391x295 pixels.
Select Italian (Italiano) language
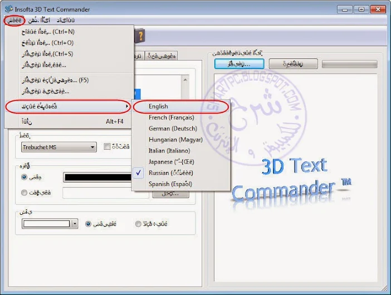181,151
